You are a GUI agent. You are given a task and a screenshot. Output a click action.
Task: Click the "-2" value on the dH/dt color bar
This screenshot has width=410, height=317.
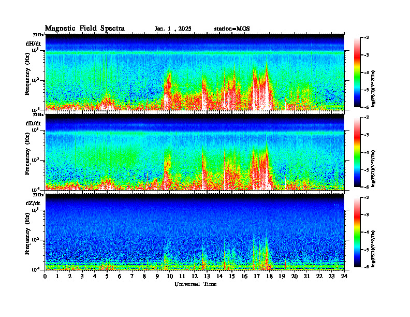[367, 38]
